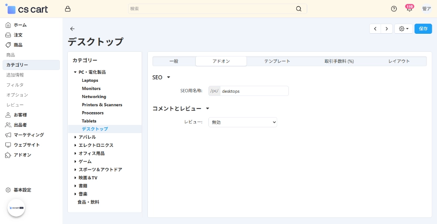Click the floating cs cart badge icon
437x224 pixels.
[16, 208]
